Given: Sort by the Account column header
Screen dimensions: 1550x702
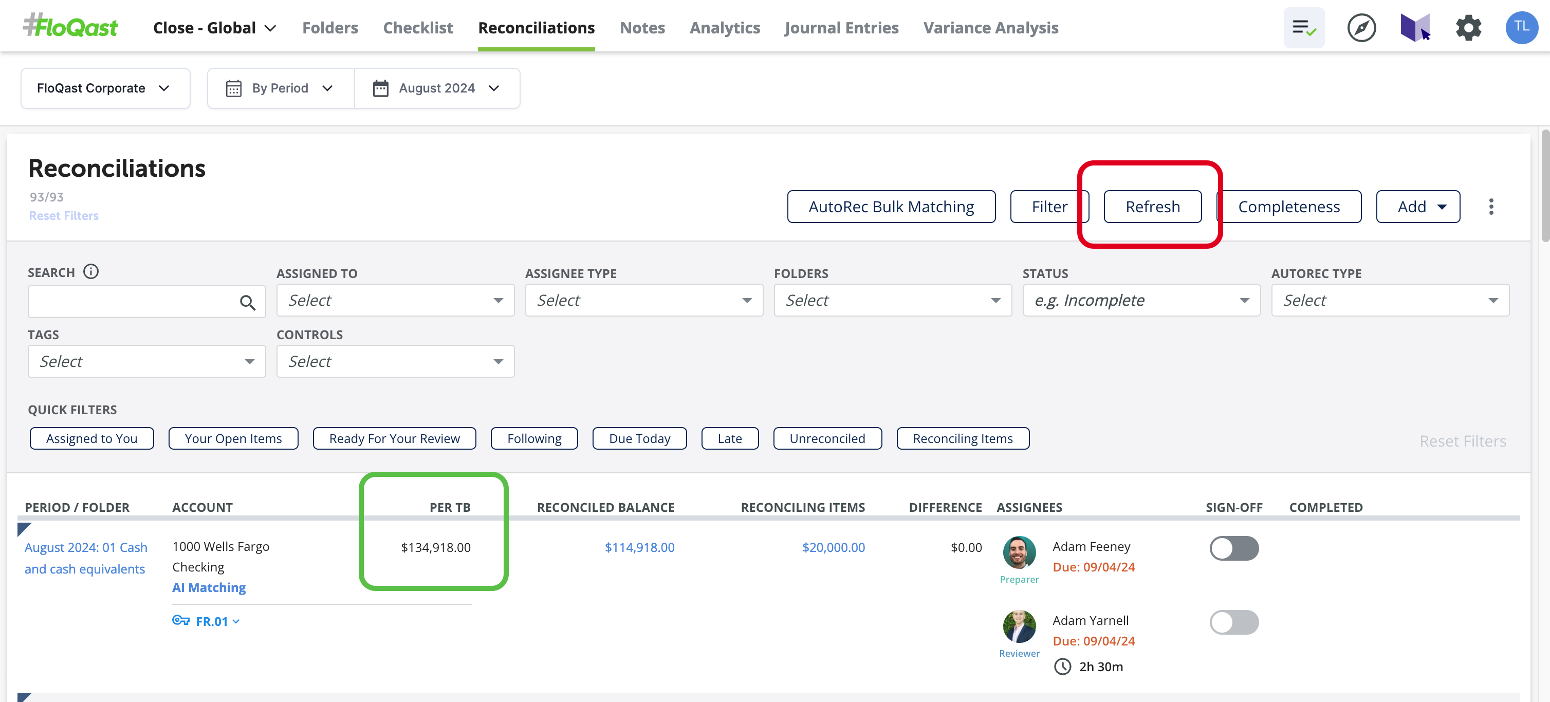Looking at the screenshot, I should point(202,507).
